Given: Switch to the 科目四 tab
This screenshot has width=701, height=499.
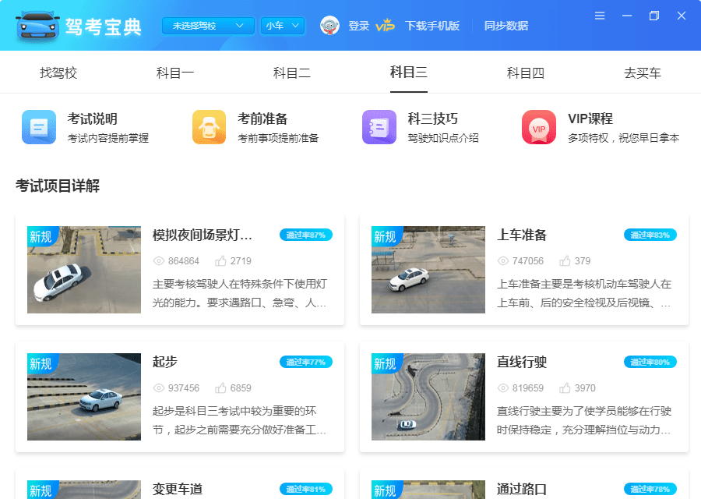Looking at the screenshot, I should [526, 73].
